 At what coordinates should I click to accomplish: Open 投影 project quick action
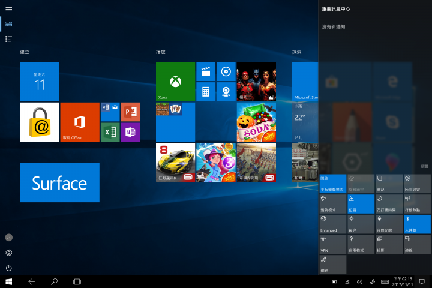(389, 244)
